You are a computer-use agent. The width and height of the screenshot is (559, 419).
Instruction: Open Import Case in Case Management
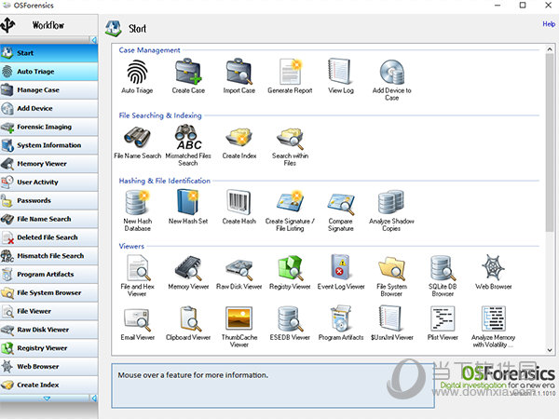239,73
